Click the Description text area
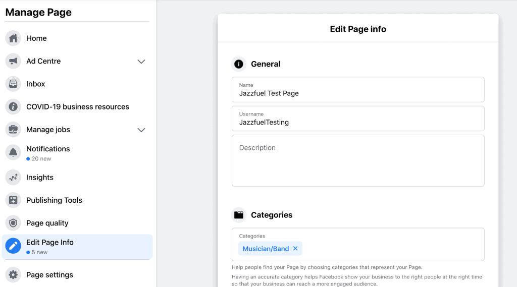Viewport: 517px width, 287px height. pyautogui.click(x=358, y=161)
